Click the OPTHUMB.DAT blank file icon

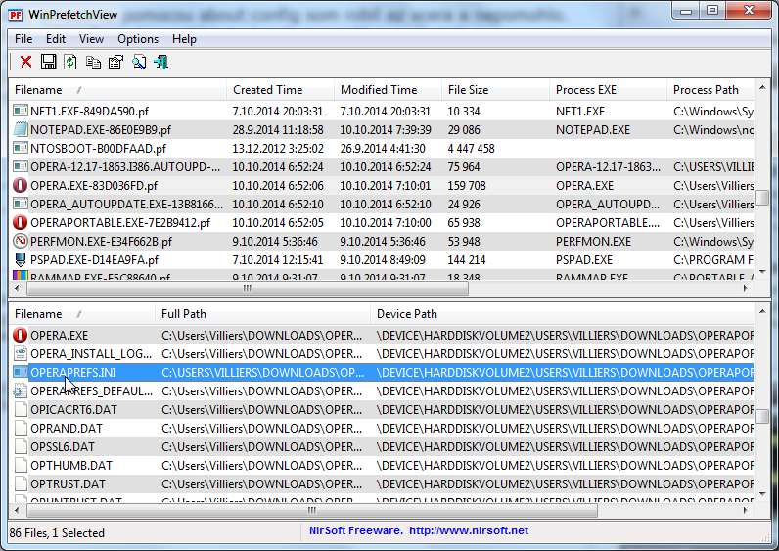(20, 465)
